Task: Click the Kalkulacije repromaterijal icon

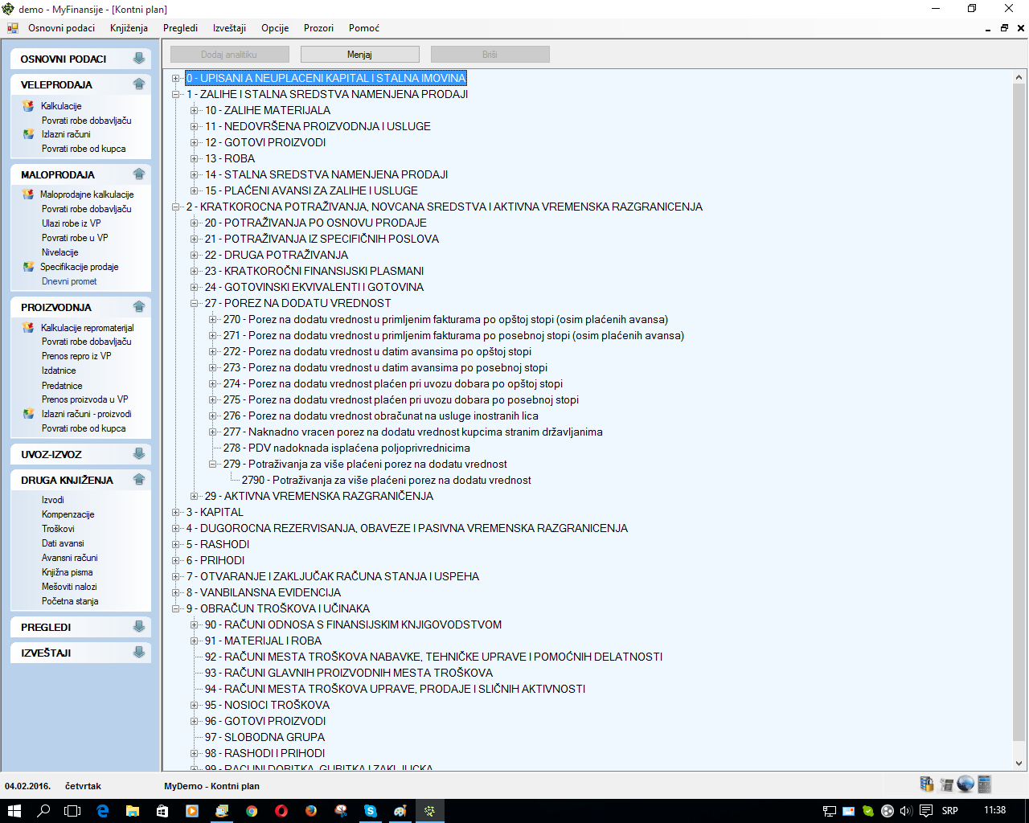Action: 28,328
